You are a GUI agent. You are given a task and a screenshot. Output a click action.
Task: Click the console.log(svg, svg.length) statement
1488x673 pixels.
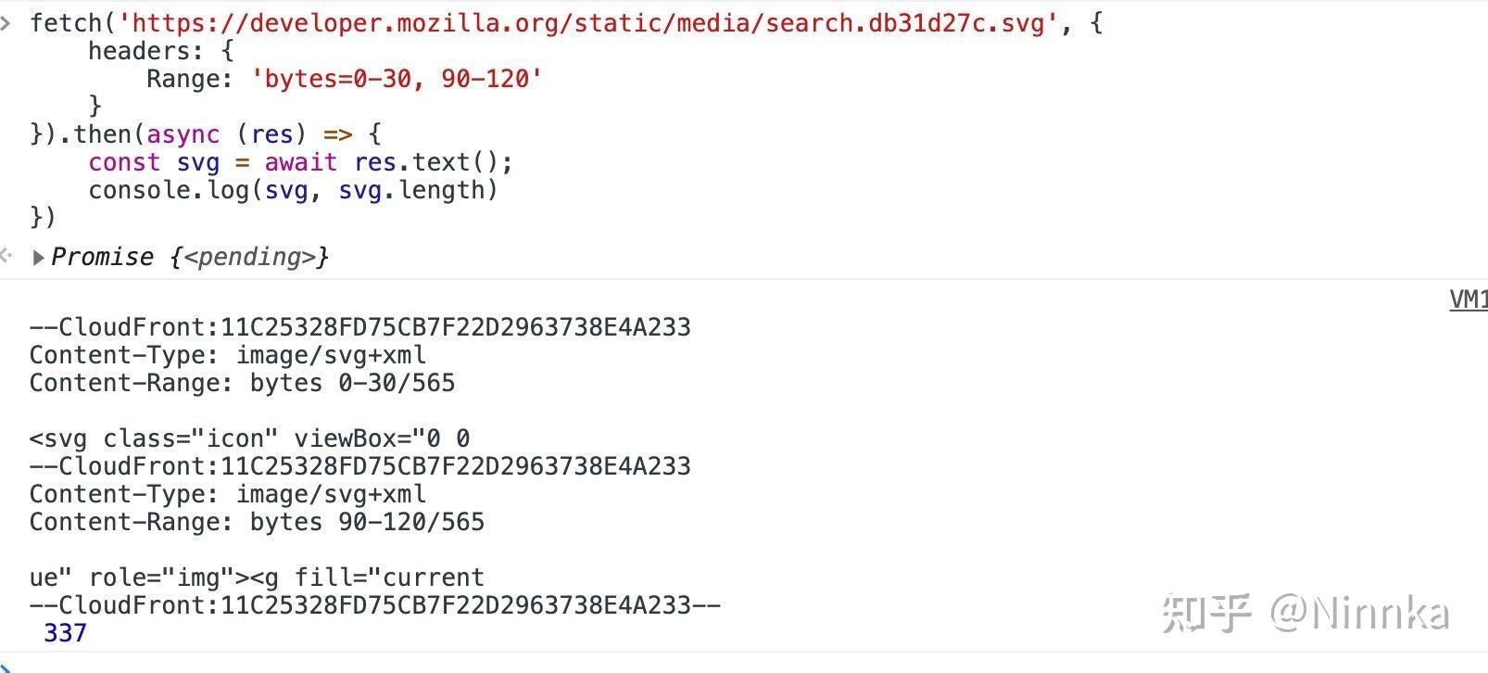coord(293,190)
